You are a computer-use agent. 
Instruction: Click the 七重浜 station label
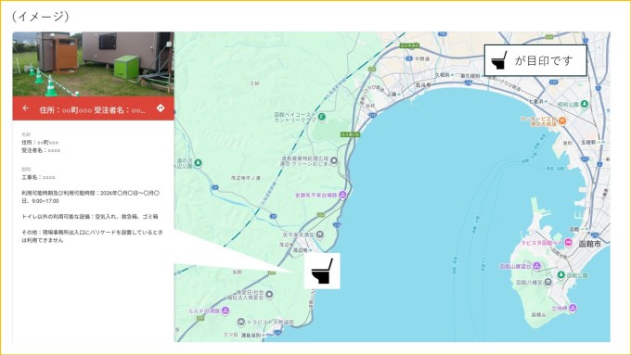point(535,101)
